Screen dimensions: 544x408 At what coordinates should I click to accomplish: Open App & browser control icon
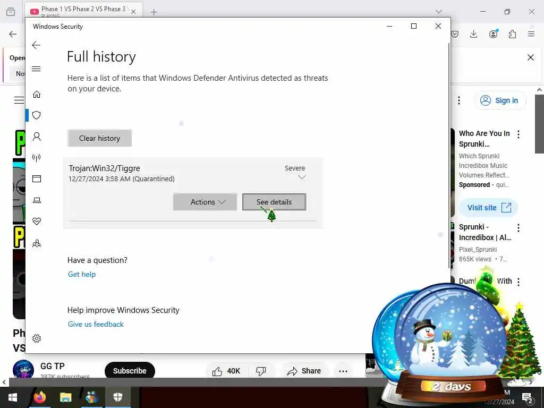pyautogui.click(x=37, y=178)
